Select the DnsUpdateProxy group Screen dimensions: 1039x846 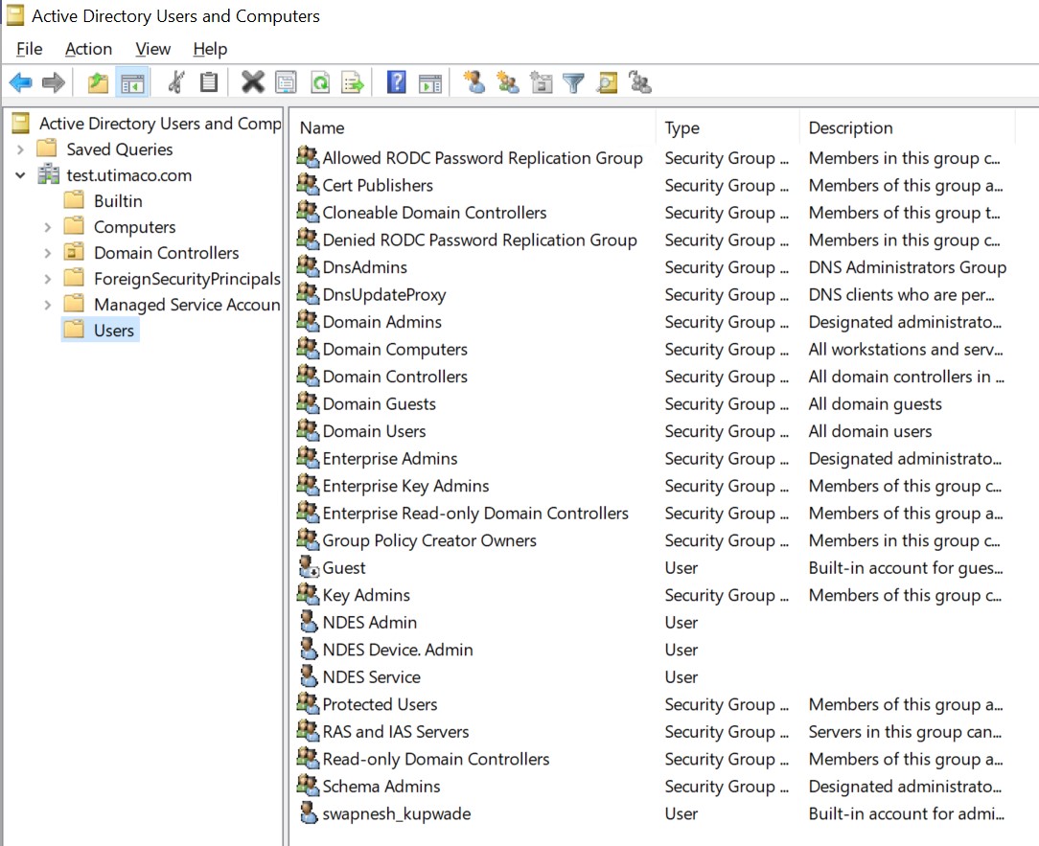(383, 294)
